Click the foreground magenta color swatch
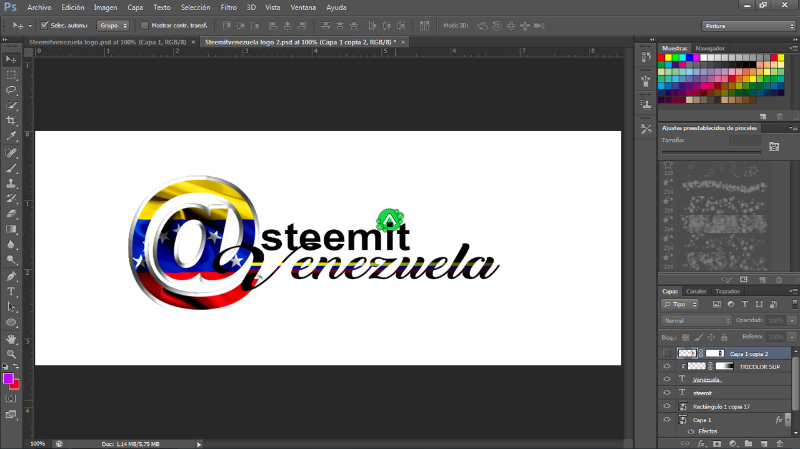 click(x=8, y=378)
